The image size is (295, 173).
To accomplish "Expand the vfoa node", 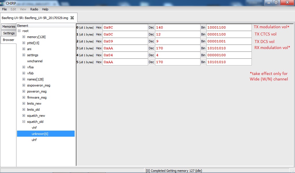I will click(24, 67).
